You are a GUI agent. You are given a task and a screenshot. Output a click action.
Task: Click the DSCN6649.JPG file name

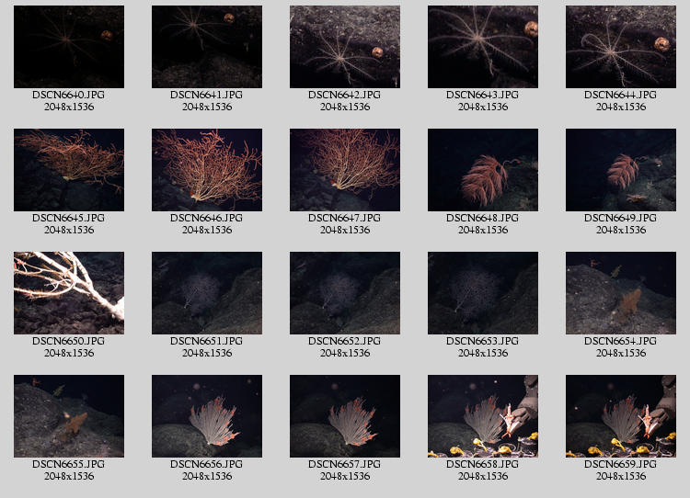point(620,218)
